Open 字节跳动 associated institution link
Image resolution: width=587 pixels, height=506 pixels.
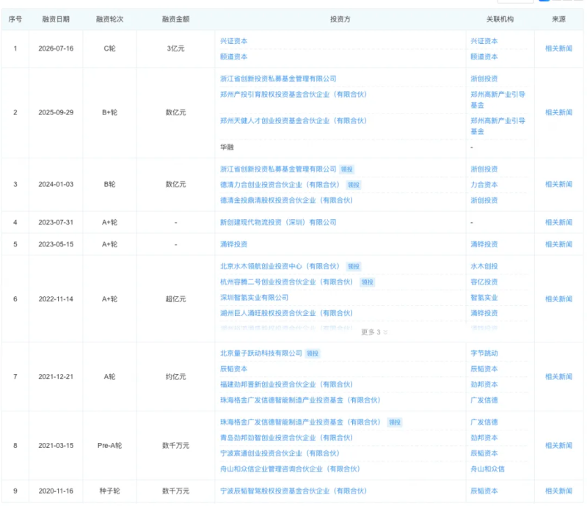(484, 353)
